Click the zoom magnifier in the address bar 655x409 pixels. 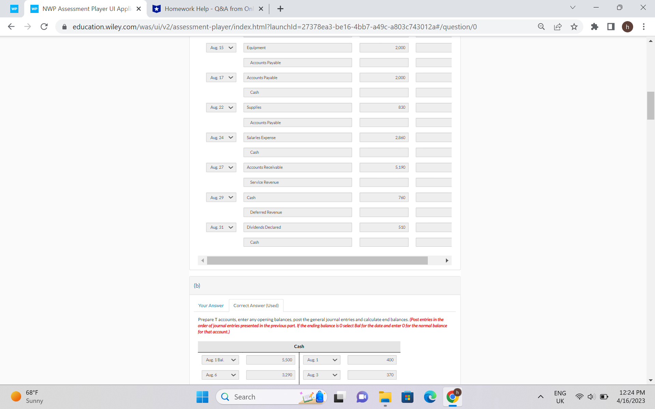pos(541,27)
